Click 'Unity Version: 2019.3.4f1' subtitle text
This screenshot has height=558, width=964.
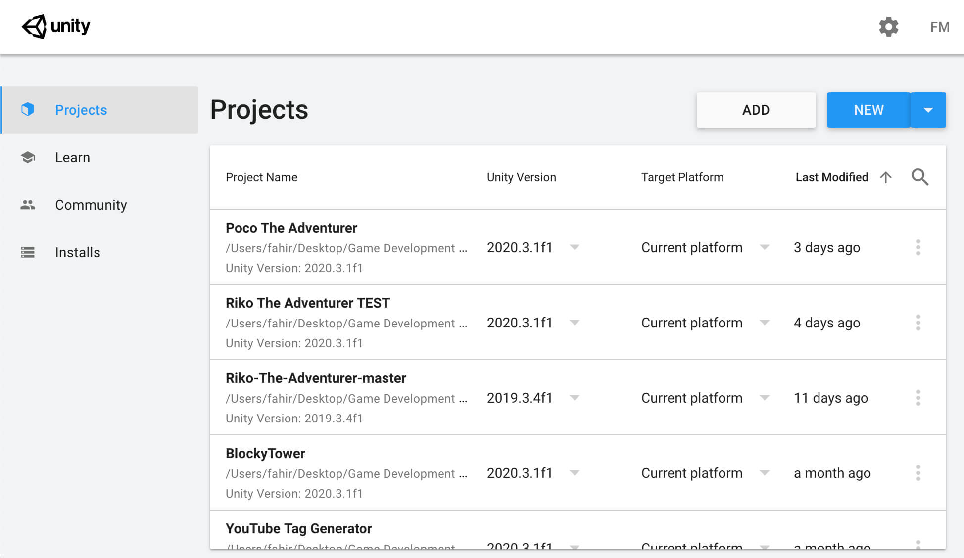pyautogui.click(x=294, y=418)
